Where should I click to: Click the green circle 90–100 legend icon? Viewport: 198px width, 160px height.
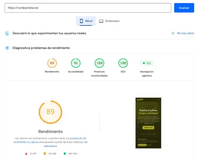pyautogui.click(x=65, y=153)
